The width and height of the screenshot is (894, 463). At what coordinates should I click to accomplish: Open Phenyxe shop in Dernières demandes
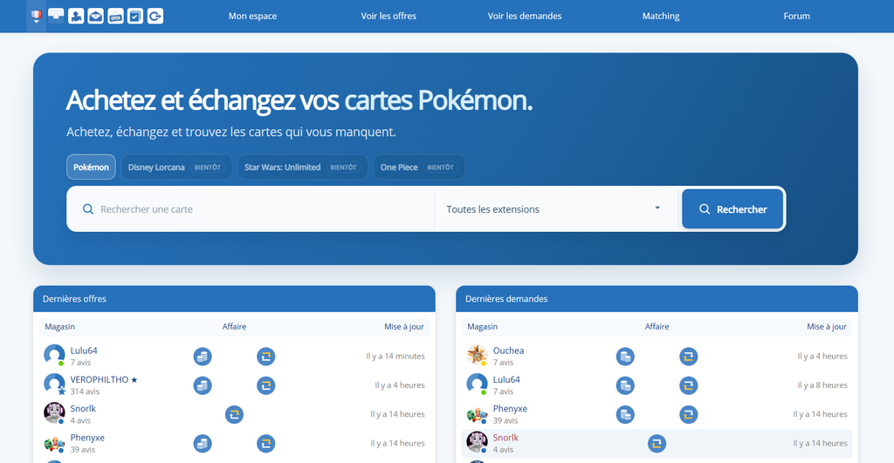[x=510, y=408]
